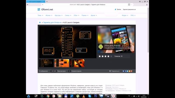Expand the Курсоры menu

[59, 16]
